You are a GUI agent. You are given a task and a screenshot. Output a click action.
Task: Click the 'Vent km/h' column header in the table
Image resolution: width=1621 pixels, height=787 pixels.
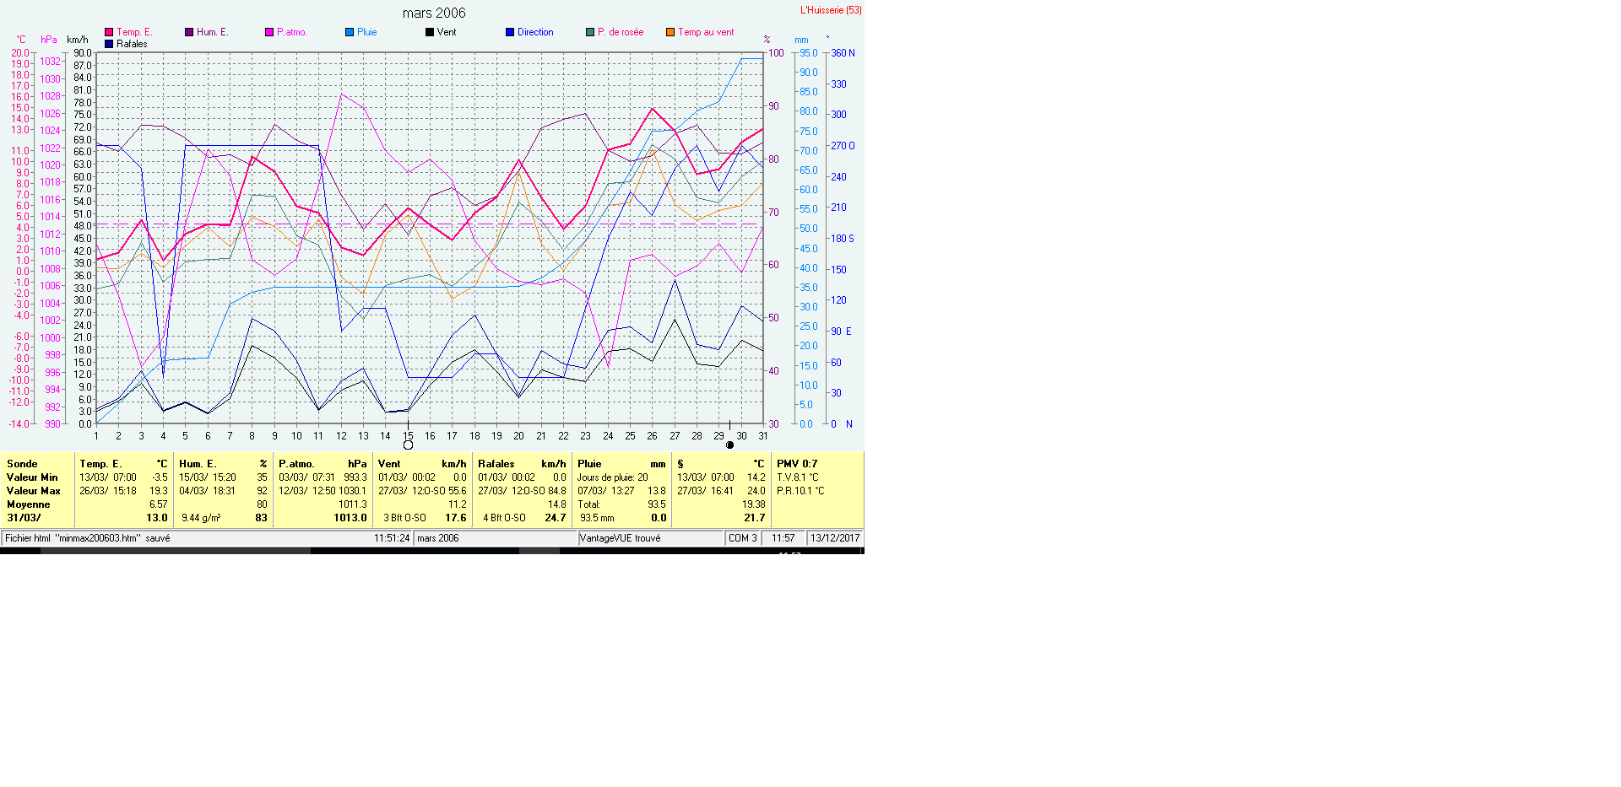(x=422, y=464)
